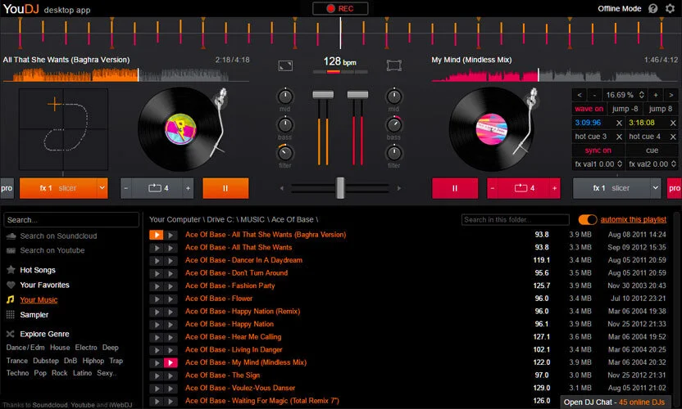This screenshot has height=409, width=682.
Task: Open right deck fx 1 slicer dropdown arrow
Action: tap(655, 188)
